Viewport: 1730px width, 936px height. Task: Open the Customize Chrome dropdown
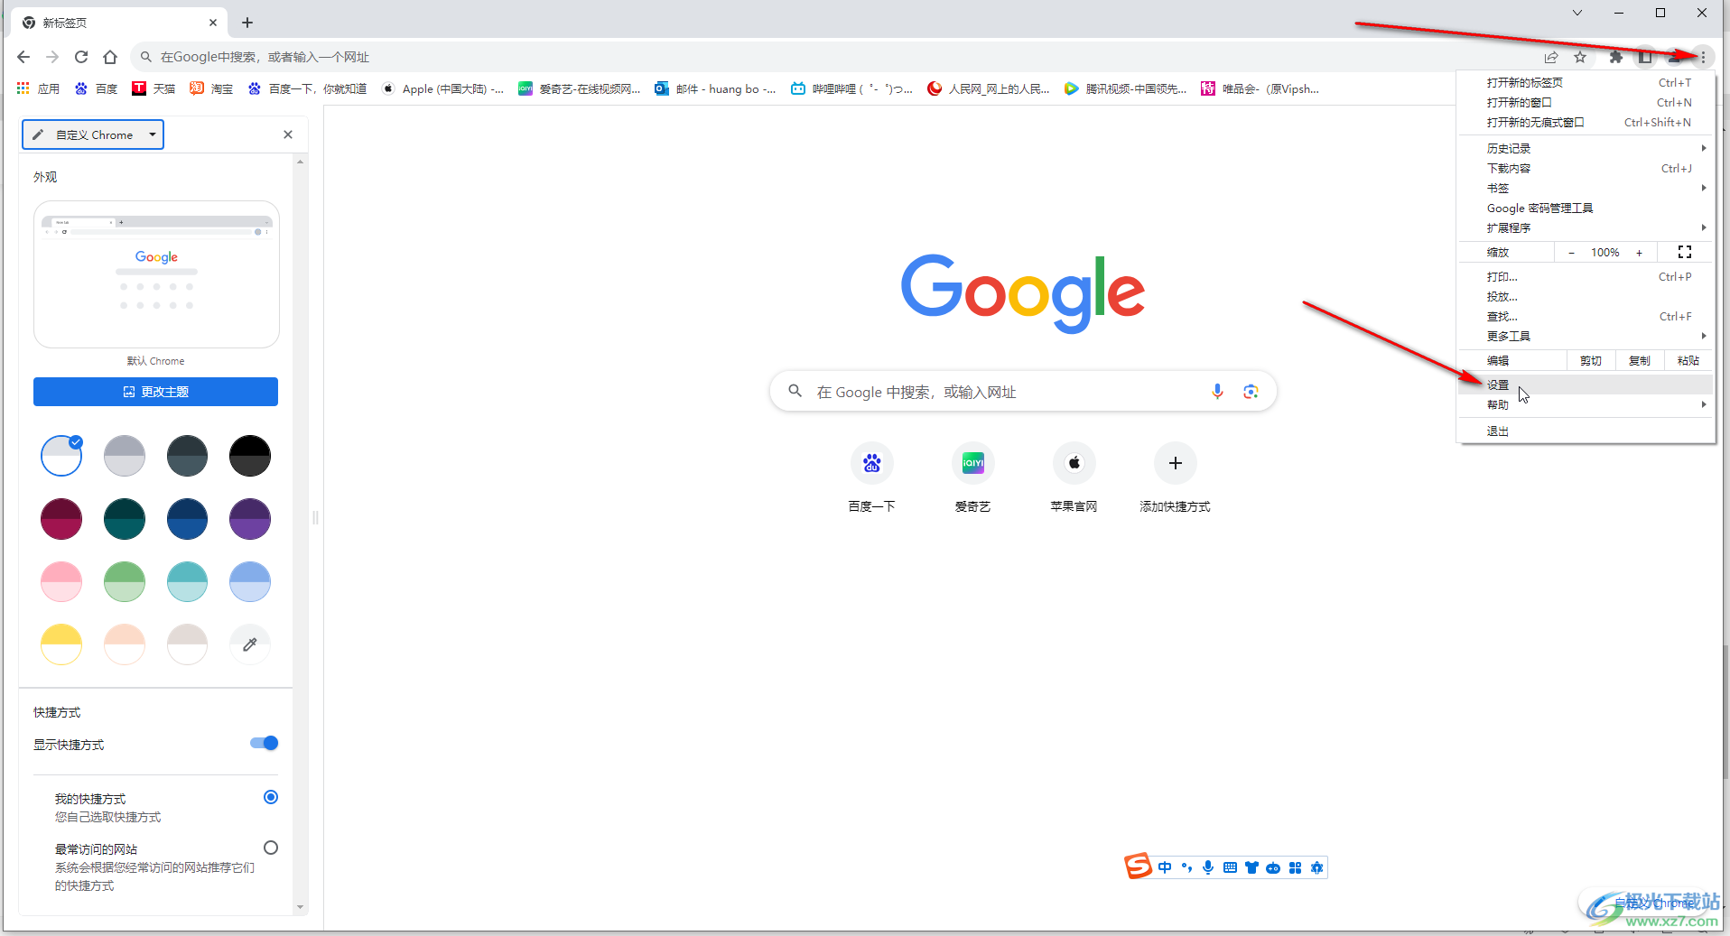coord(93,134)
